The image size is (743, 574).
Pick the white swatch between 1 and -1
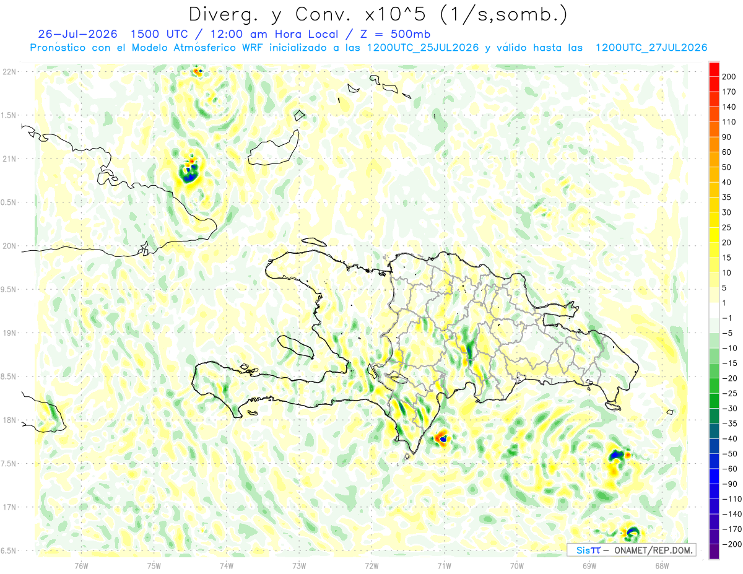click(x=714, y=310)
